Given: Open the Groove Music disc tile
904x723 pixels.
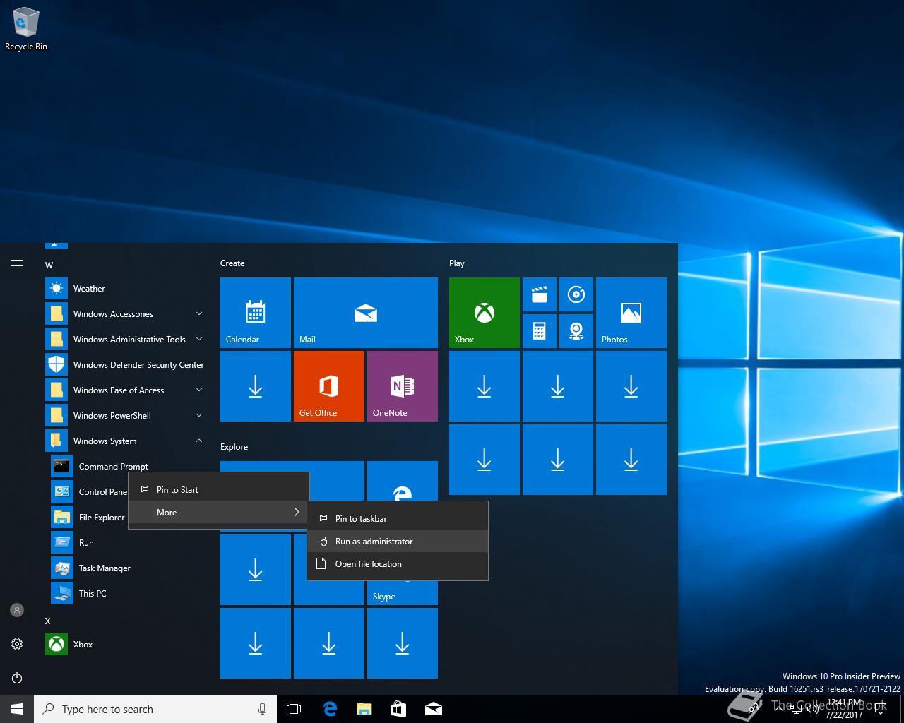Looking at the screenshot, I should pyautogui.click(x=576, y=294).
